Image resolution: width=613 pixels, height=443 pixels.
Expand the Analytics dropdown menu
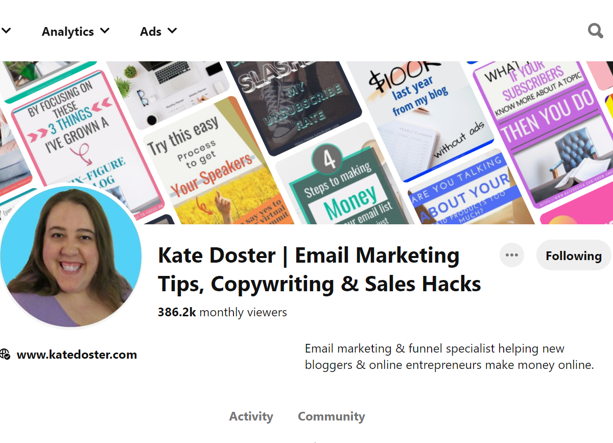[76, 31]
